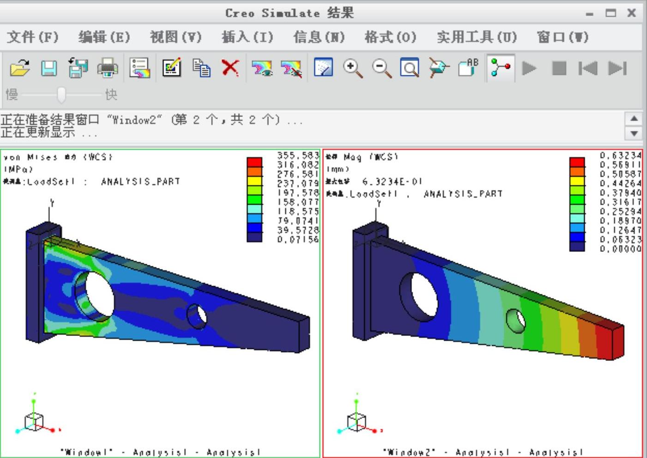Click the refit zoom window icon
Screen dimensions: 647x458
coord(409,68)
